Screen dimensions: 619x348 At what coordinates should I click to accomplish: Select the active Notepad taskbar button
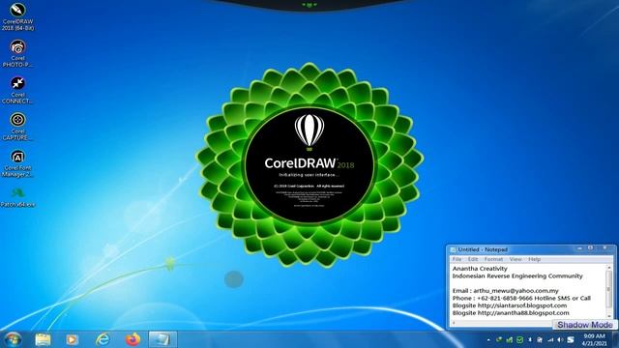[x=162, y=339]
